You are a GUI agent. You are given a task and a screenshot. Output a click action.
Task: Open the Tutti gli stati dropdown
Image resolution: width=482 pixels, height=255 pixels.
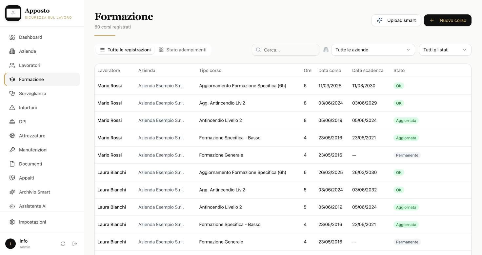click(445, 50)
